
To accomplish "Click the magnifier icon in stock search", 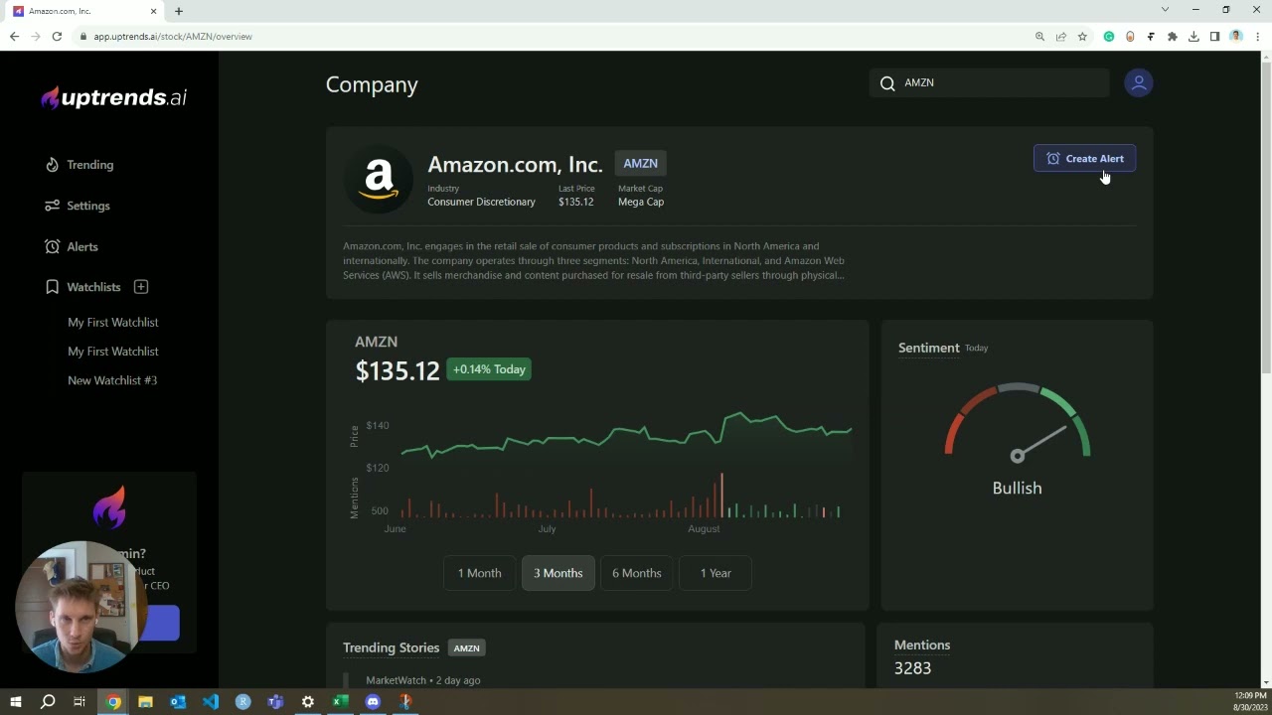I will tap(887, 83).
